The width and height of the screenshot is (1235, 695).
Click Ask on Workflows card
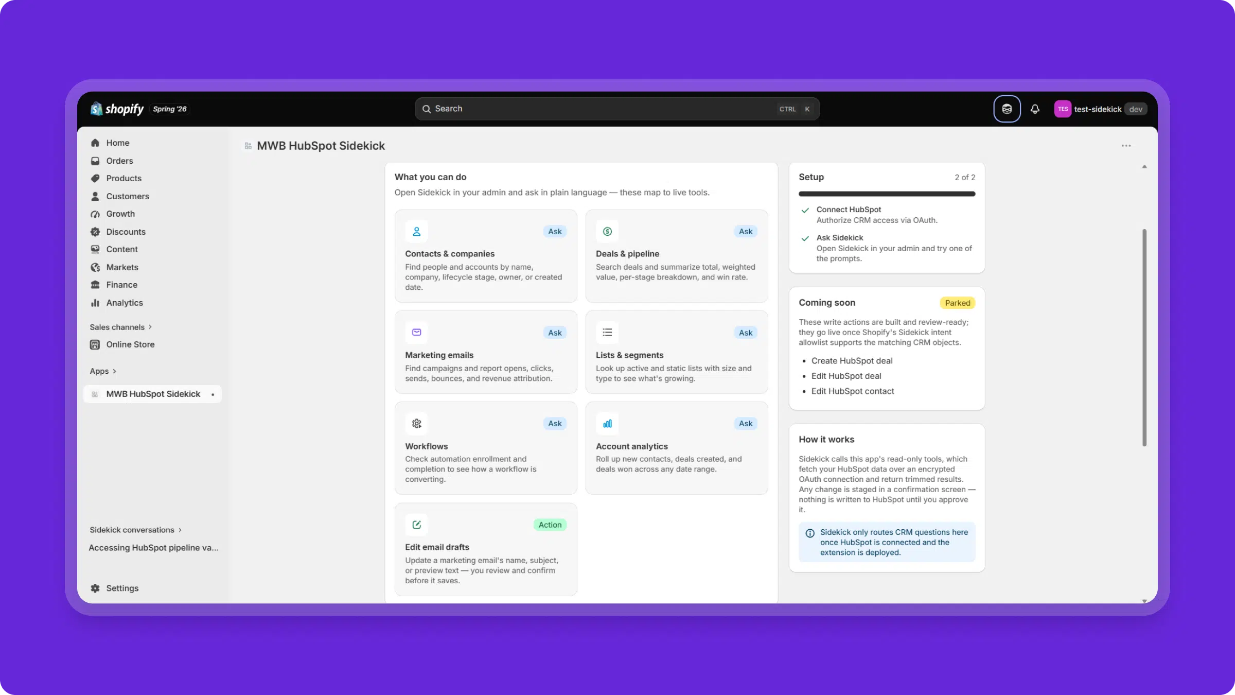tap(555, 424)
